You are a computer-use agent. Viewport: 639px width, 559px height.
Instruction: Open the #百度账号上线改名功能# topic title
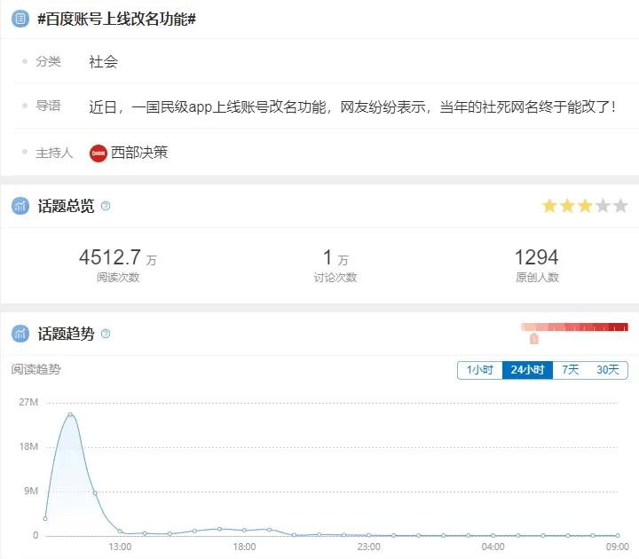click(x=116, y=19)
